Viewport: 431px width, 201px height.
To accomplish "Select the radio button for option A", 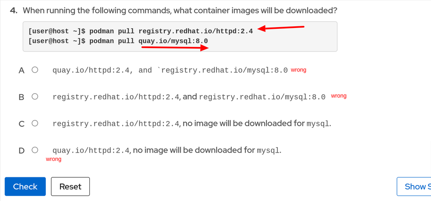I will pos(35,70).
